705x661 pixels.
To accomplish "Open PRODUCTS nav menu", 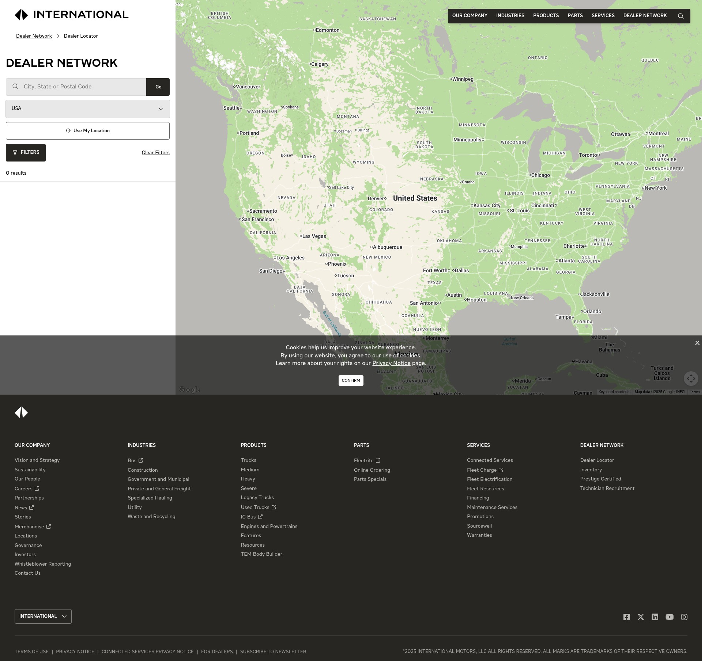I will coord(546,16).
